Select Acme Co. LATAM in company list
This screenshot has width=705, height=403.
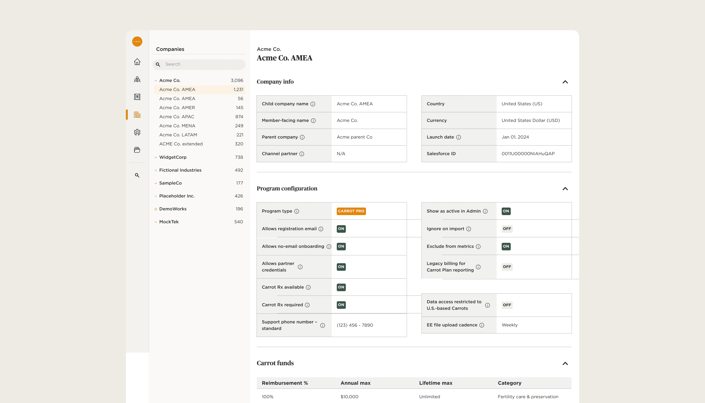(x=178, y=135)
